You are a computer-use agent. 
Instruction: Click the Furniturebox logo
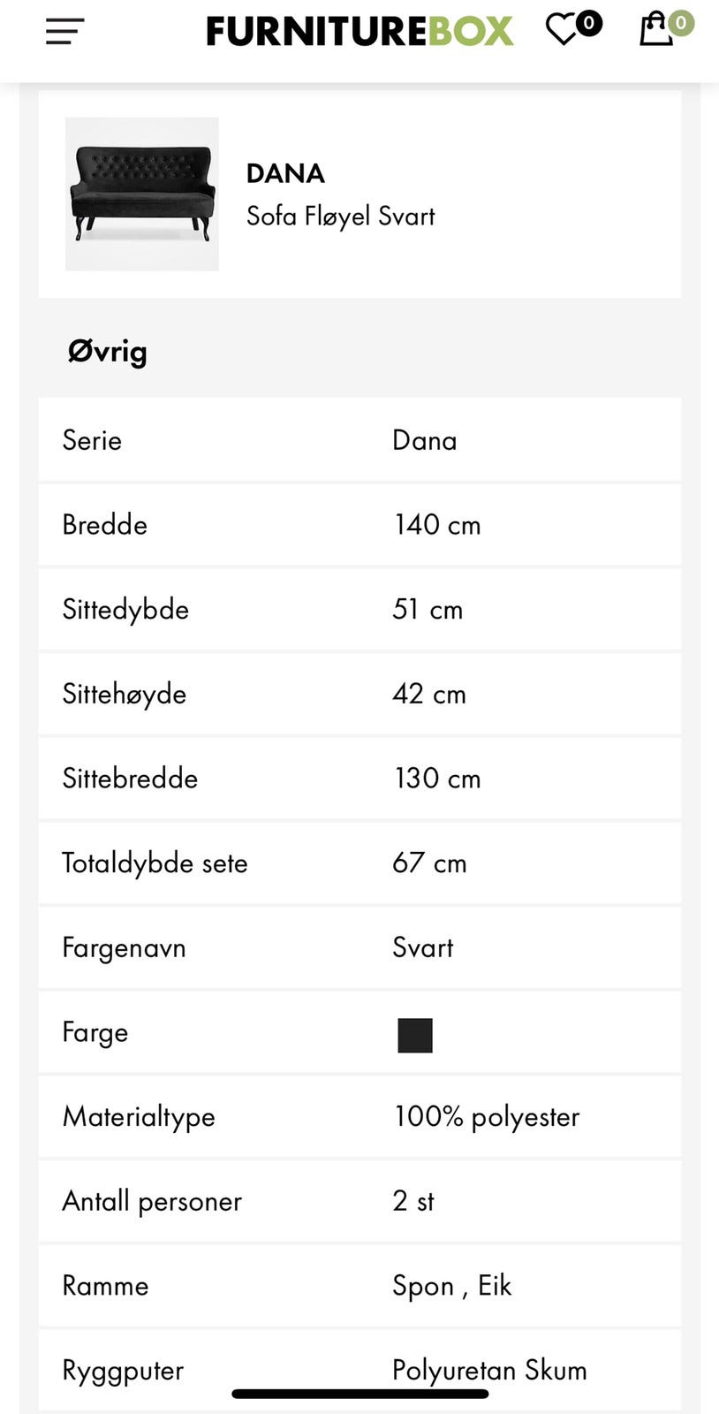359,32
